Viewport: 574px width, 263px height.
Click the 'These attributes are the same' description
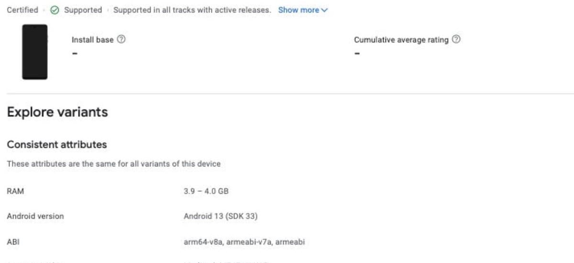coord(114,164)
